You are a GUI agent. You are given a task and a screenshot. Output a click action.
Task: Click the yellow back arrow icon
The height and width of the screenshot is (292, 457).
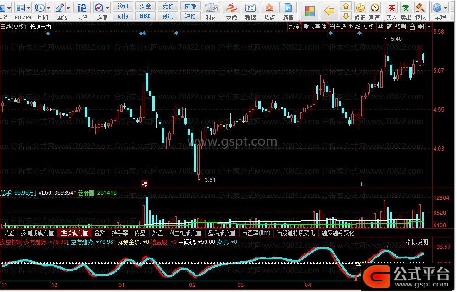(x=329, y=11)
